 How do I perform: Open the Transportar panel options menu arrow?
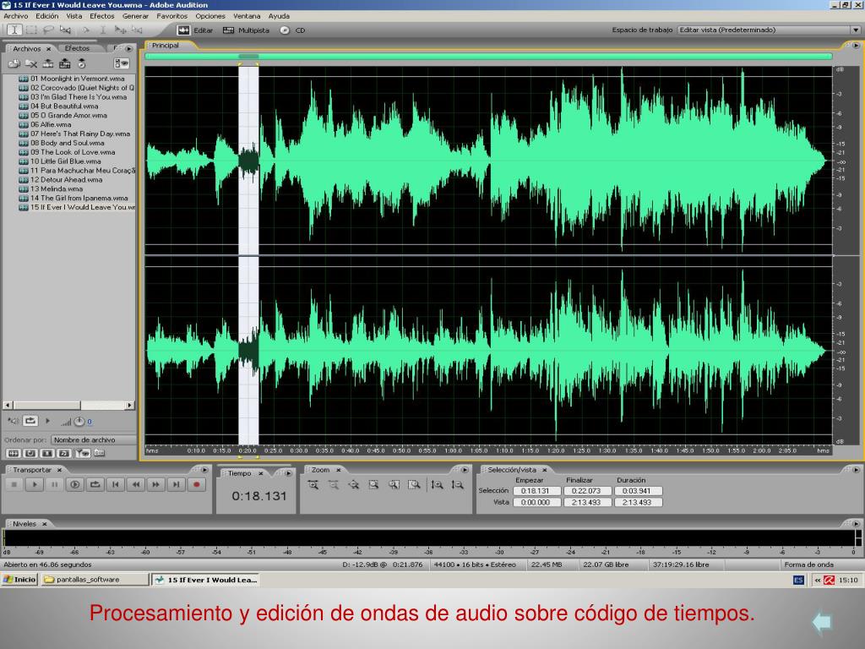204,470
